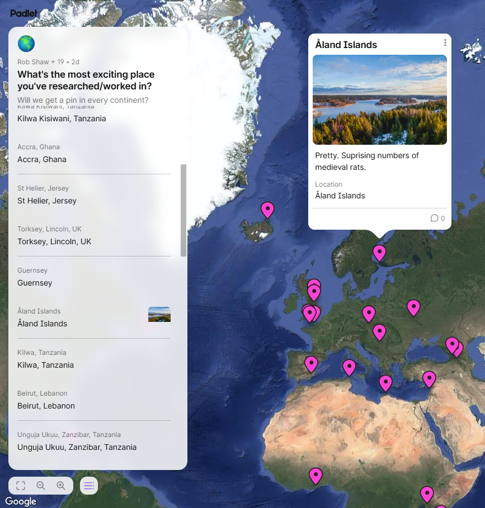485x508 pixels.
Task: Open the St Helier, Jersey list entry
Action: point(47,201)
